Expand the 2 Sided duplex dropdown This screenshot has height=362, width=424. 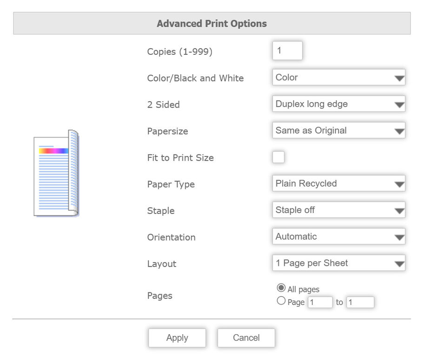pos(338,104)
